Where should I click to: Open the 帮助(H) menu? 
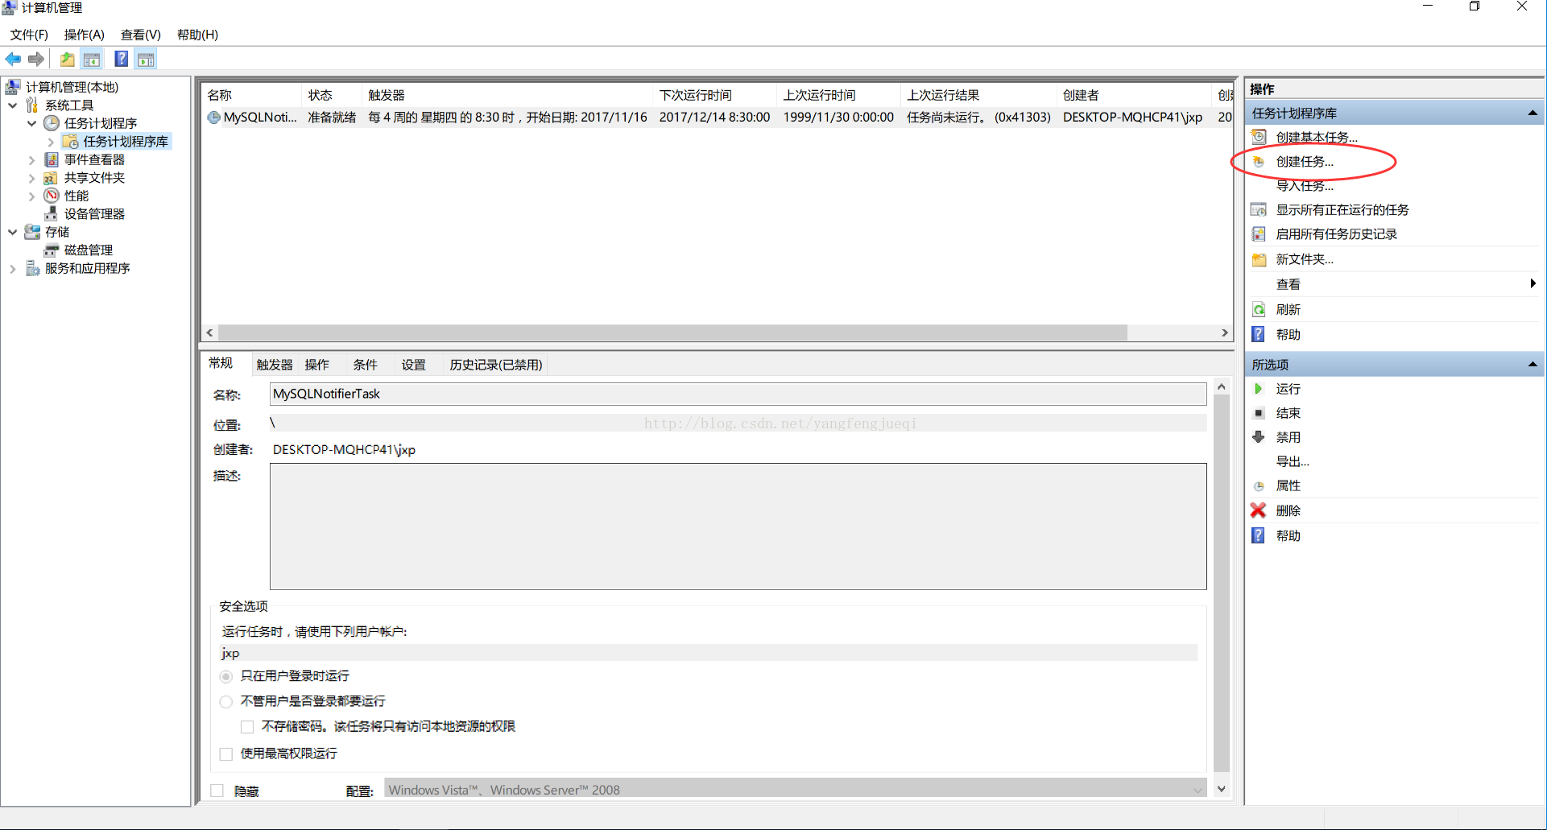tap(197, 35)
